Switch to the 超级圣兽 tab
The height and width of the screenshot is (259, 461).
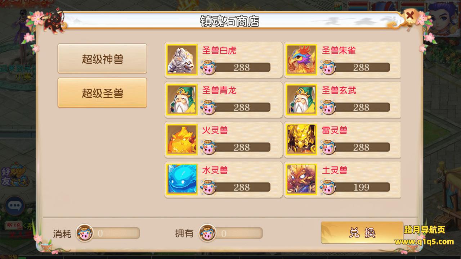click(102, 93)
